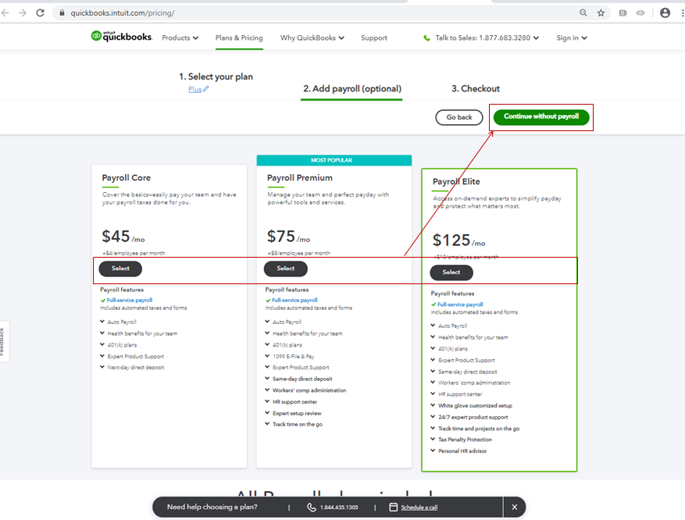The image size is (685, 520).
Task: Click the Select your plan step
Action: [x=216, y=77]
